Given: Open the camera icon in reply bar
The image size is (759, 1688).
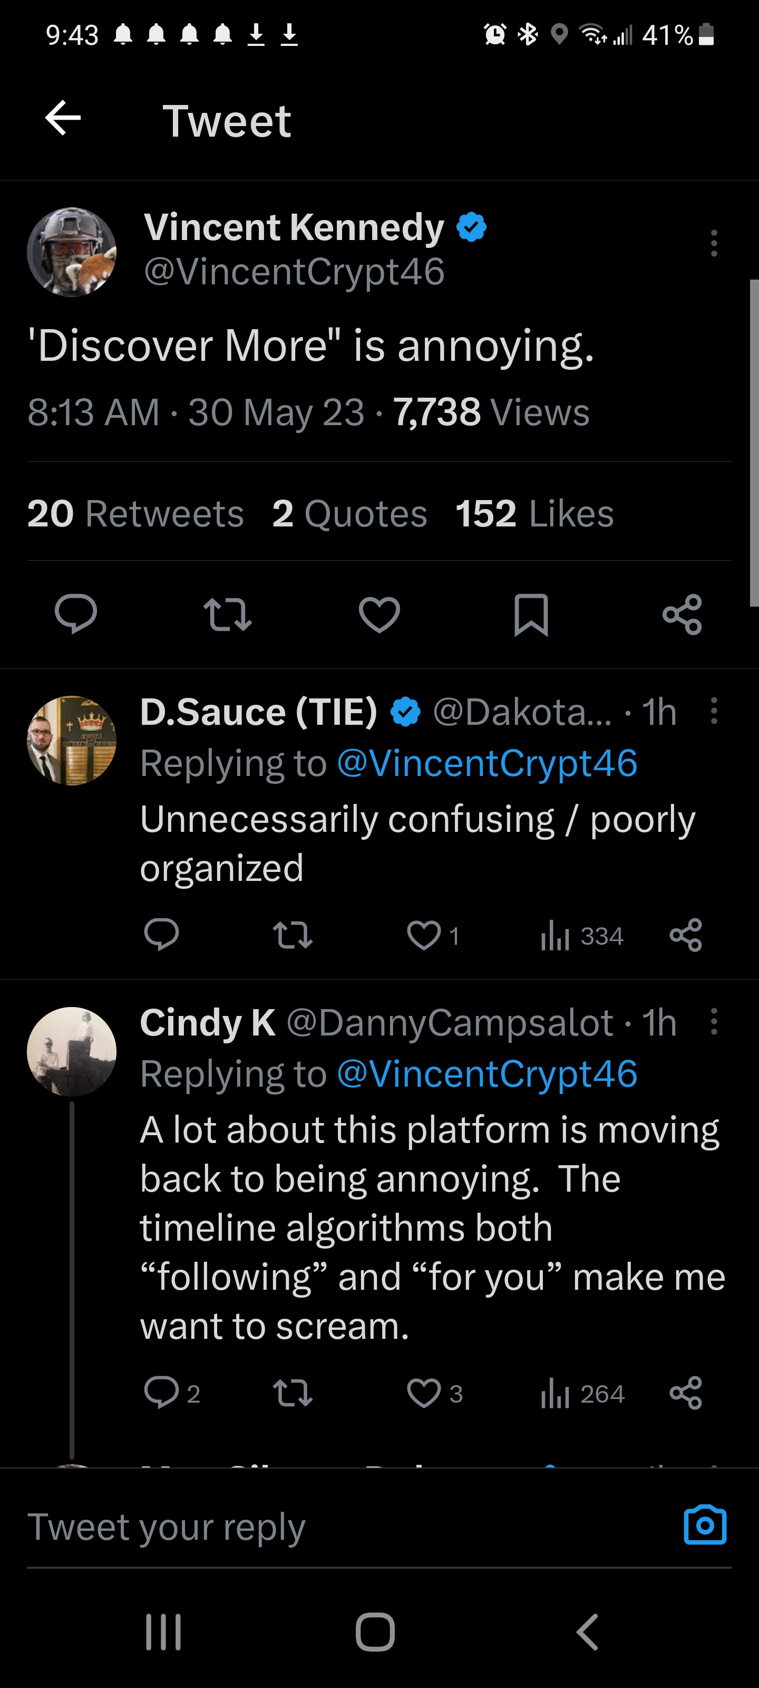Looking at the screenshot, I should pyautogui.click(x=705, y=1526).
